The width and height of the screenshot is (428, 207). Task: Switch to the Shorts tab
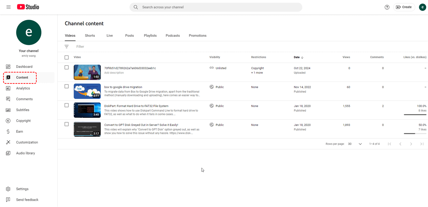pos(90,36)
